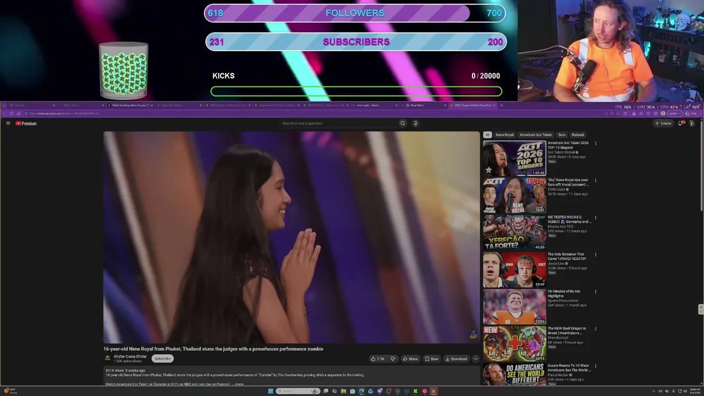Click the browser address bar URL
This screenshot has height=396, width=704.
click(x=64, y=113)
